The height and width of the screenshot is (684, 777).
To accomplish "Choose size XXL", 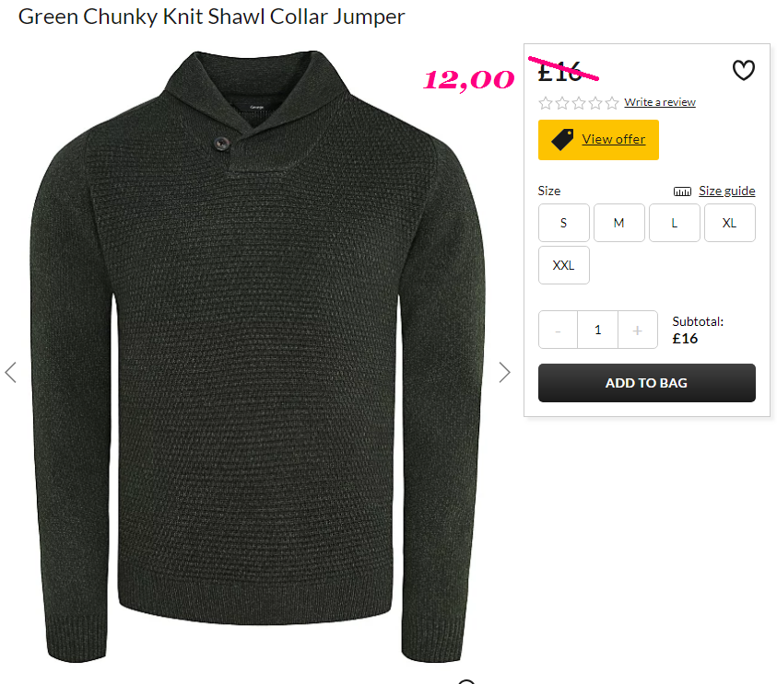I will point(563,265).
